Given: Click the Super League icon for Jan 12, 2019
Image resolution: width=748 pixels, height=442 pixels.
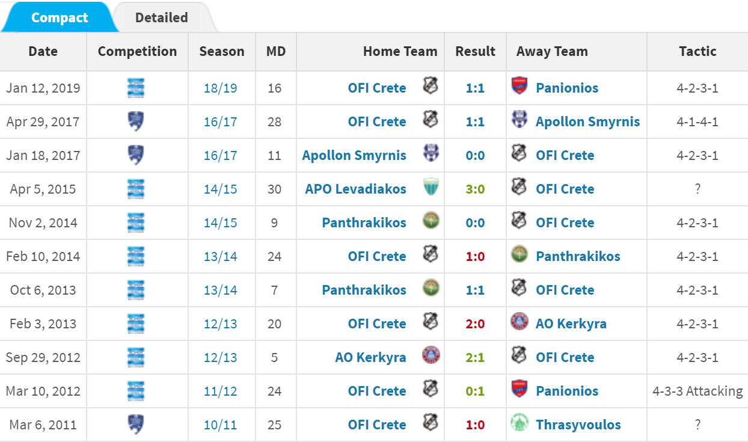Looking at the screenshot, I should coord(136,88).
